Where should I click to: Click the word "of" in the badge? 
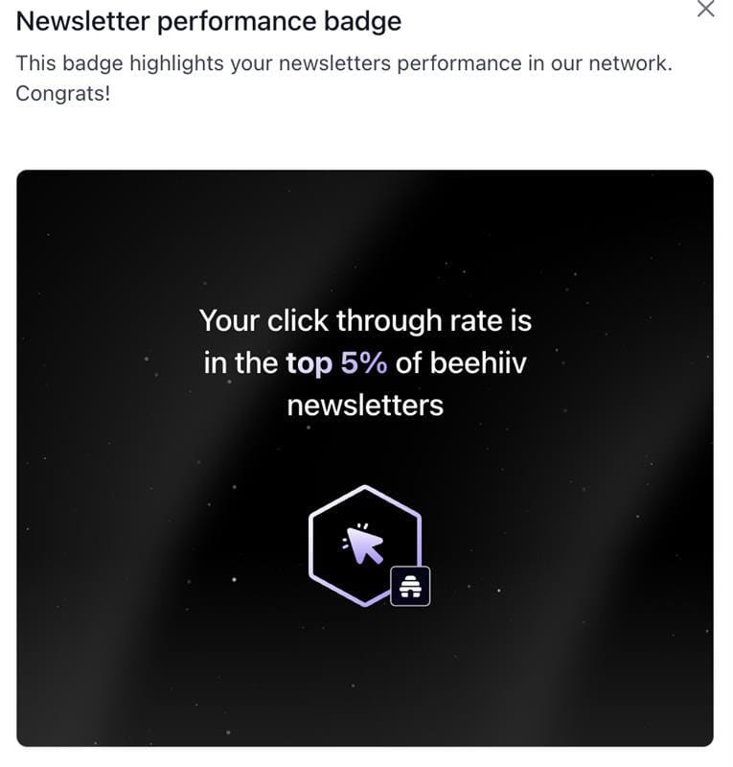tap(408, 363)
